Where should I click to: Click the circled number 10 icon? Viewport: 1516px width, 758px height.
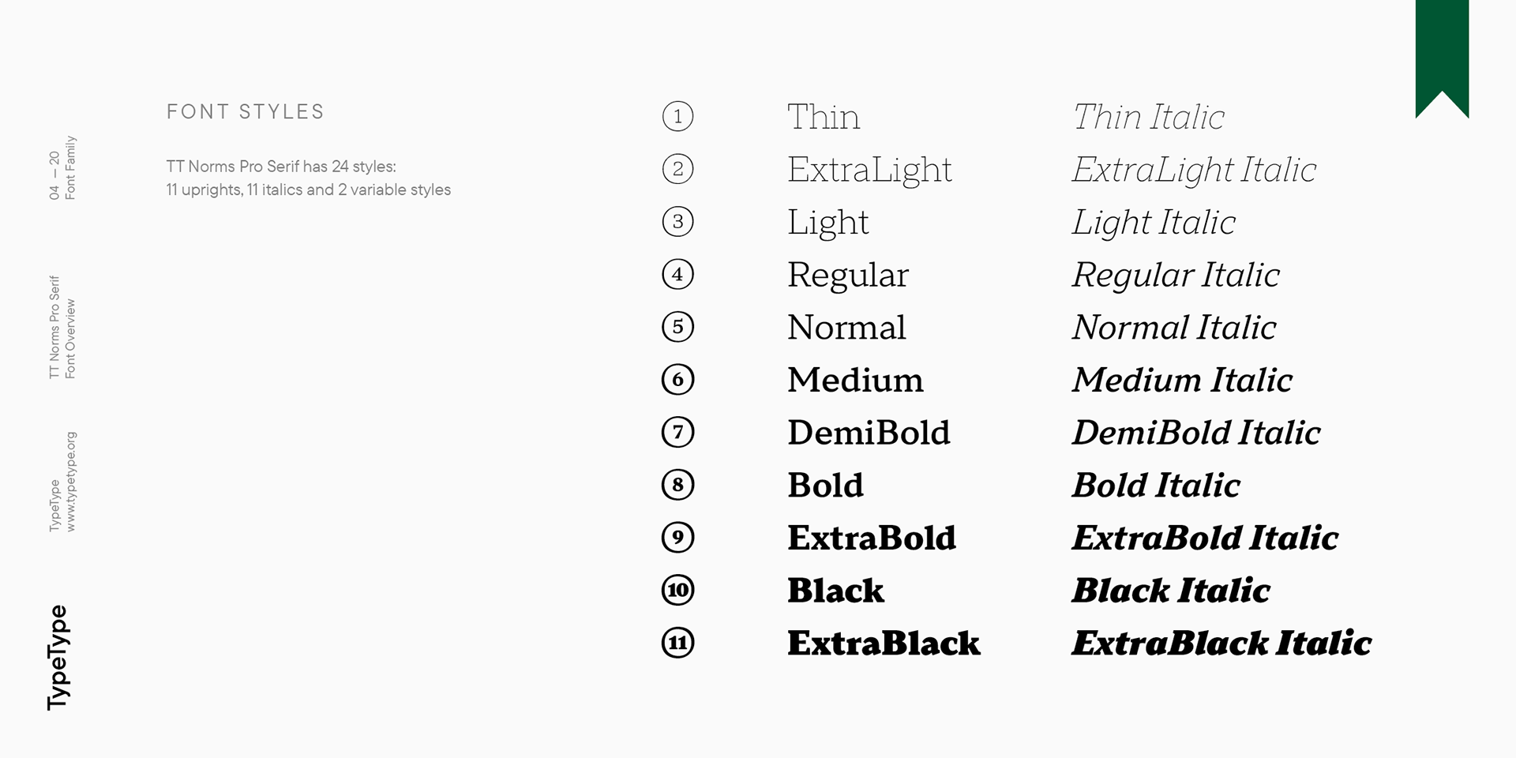pos(677,591)
